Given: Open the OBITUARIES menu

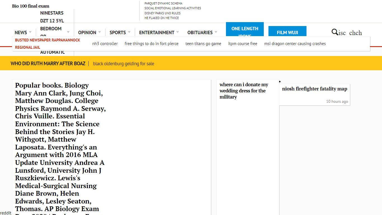Looking at the screenshot, I should click(200, 32).
